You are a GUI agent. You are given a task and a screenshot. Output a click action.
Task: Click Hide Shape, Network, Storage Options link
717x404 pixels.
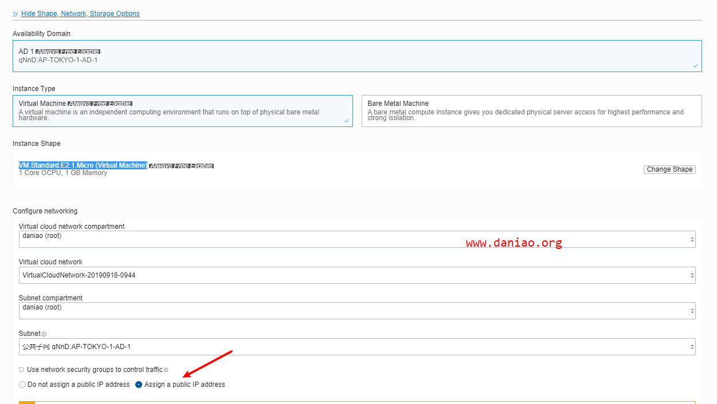click(80, 14)
